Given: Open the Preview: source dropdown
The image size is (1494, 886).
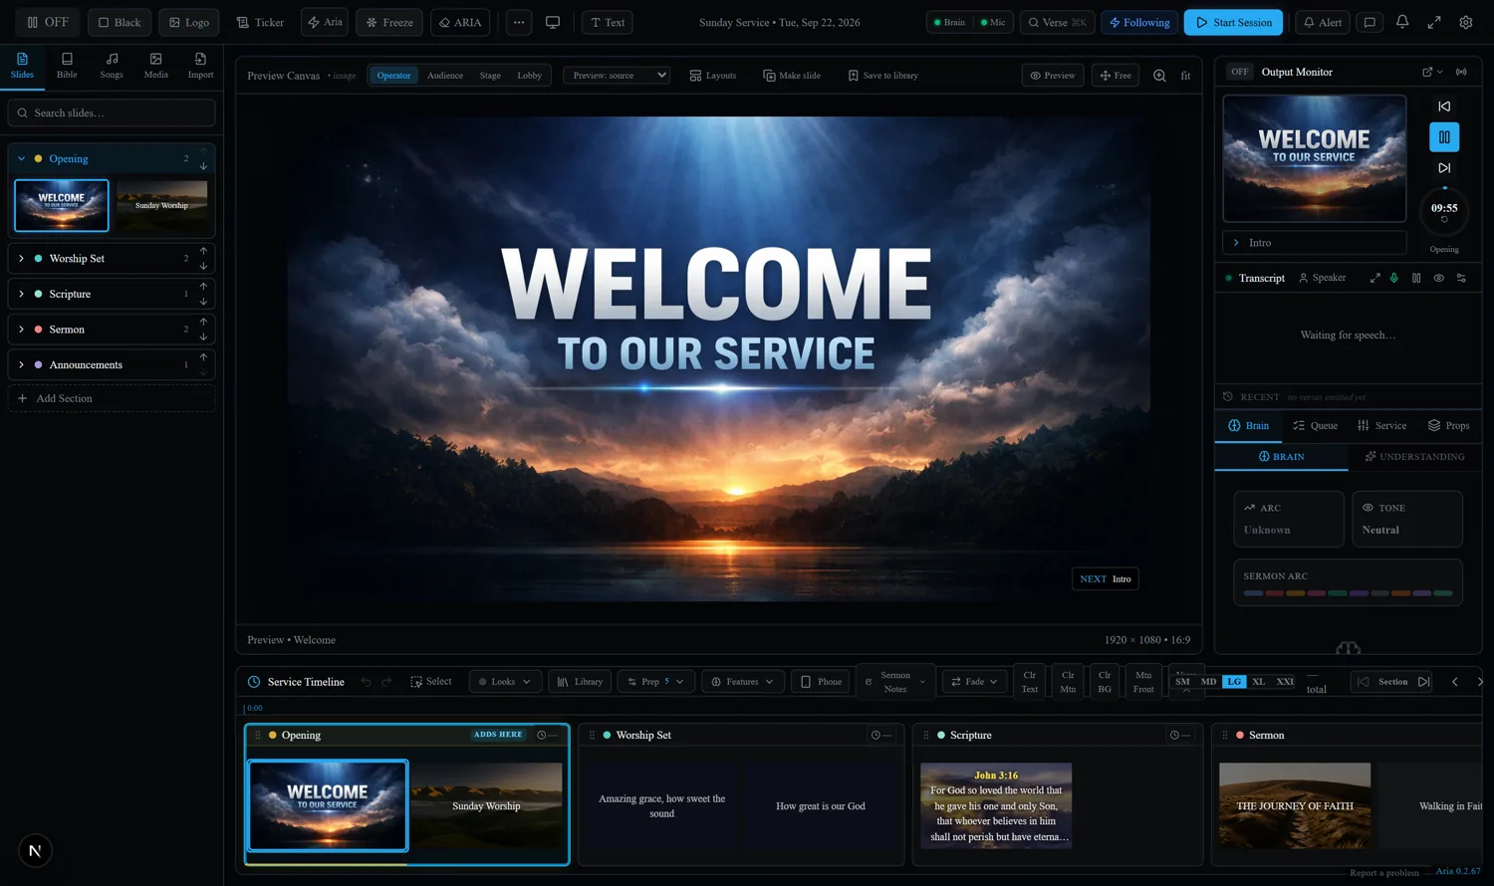Looking at the screenshot, I should point(617,75).
